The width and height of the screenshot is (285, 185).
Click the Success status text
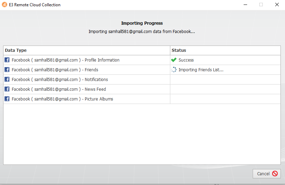(x=186, y=60)
